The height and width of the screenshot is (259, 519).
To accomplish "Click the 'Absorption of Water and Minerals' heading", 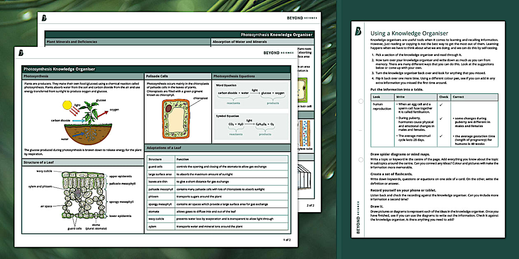I will (240, 42).
